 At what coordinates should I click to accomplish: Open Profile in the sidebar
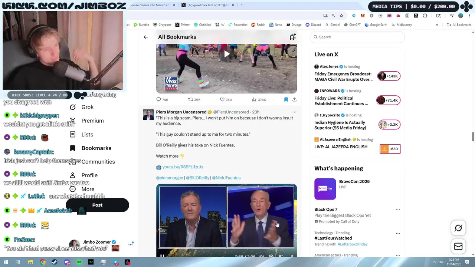pyautogui.click(x=83, y=175)
